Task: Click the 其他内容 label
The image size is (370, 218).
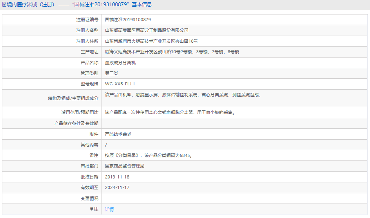Action: point(89,145)
